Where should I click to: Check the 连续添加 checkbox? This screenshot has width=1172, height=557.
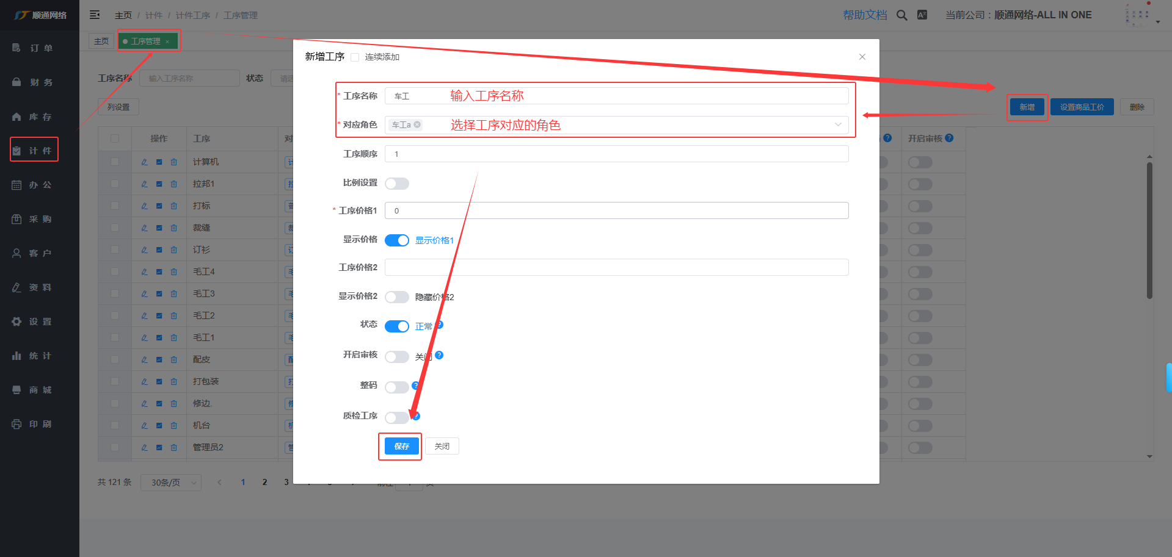[355, 57]
